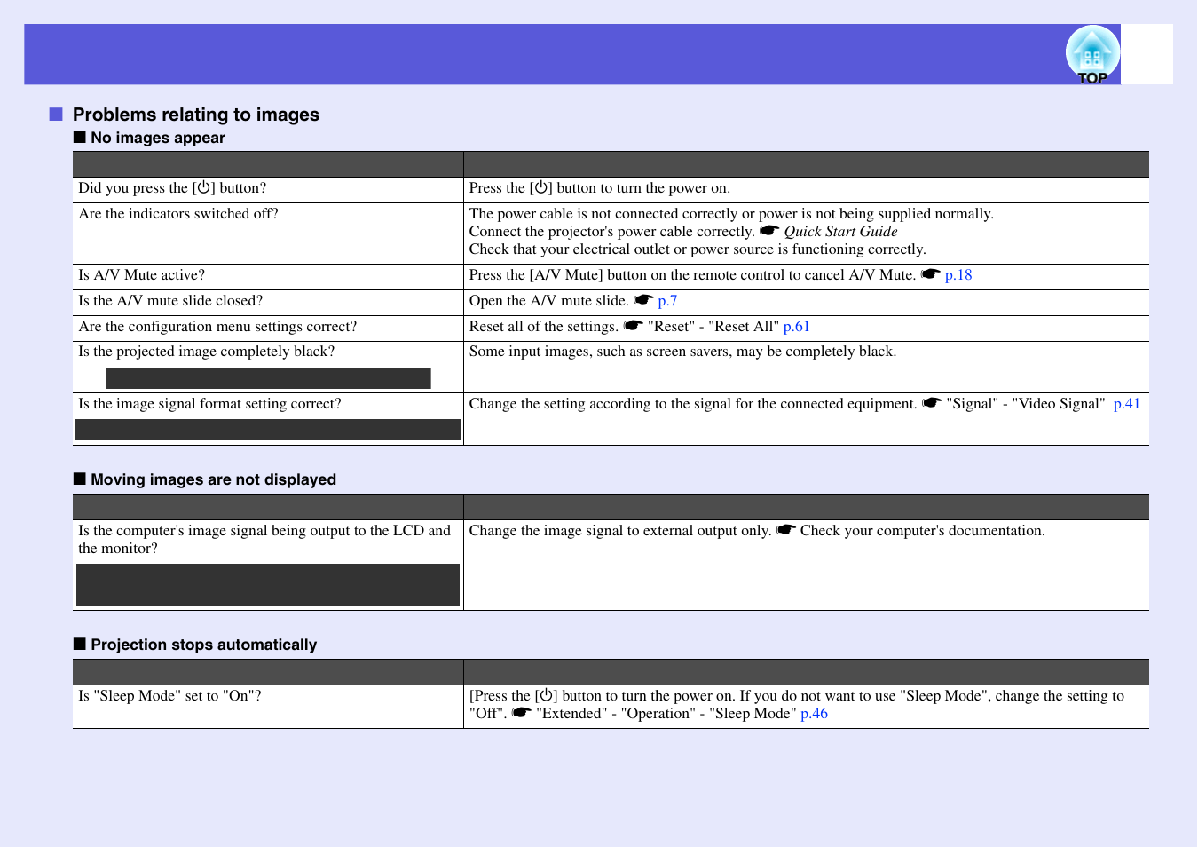This screenshot has height=847, width=1198.
Task: Click "Open the A/V mute slide." text
Action: pyautogui.click(x=548, y=301)
